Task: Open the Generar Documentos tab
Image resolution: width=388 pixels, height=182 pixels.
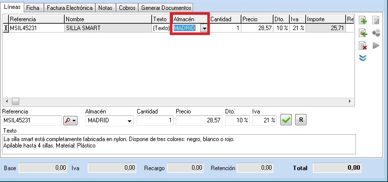Action: [x=166, y=8]
